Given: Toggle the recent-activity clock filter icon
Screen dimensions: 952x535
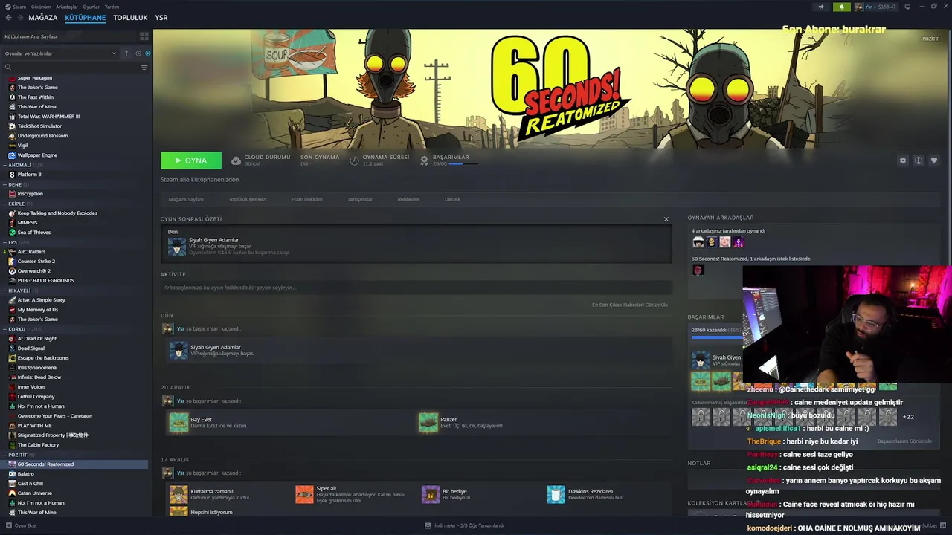Looking at the screenshot, I should point(138,53).
